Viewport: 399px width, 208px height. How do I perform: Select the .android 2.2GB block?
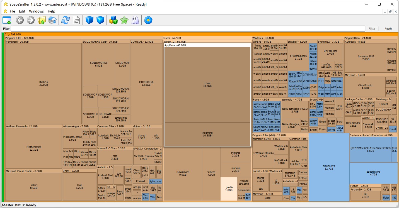click(236, 170)
